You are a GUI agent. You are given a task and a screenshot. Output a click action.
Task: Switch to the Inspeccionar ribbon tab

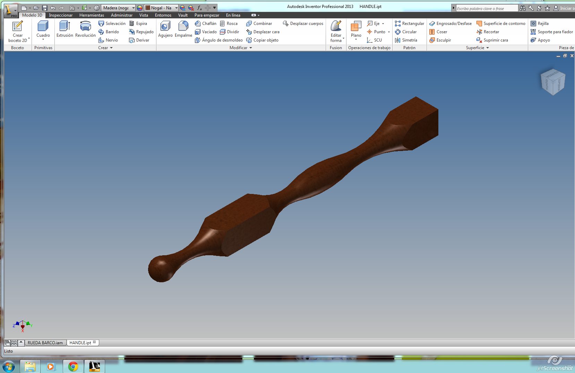click(x=61, y=15)
